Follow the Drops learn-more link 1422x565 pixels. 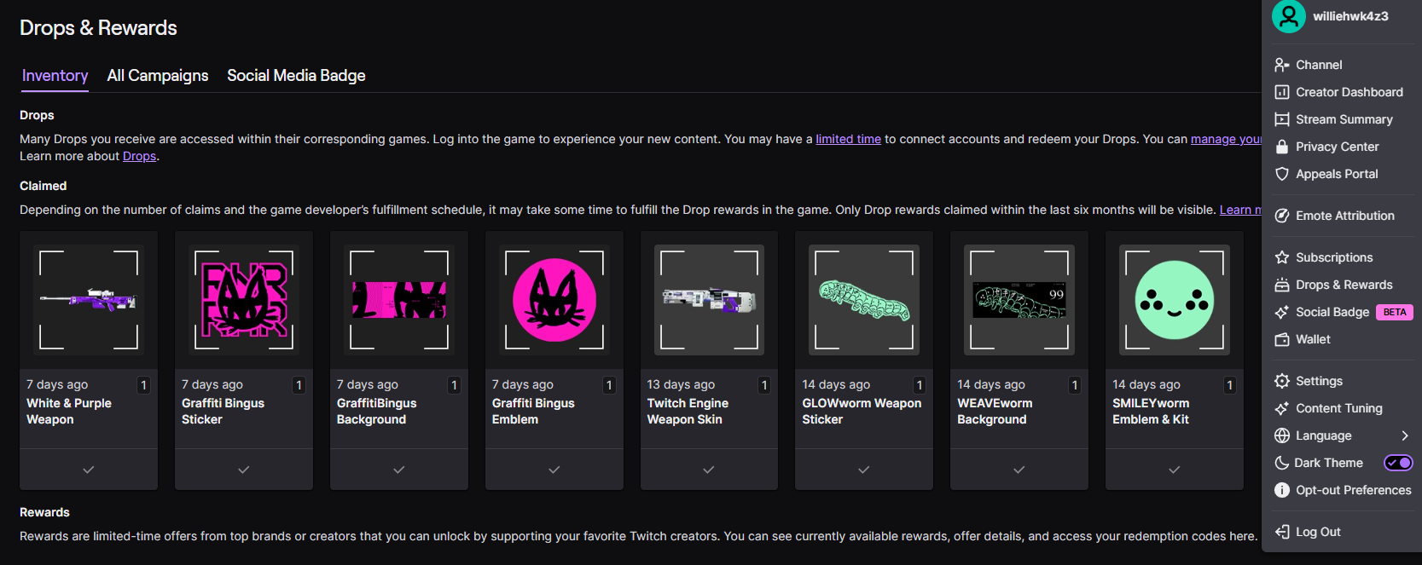coord(139,156)
